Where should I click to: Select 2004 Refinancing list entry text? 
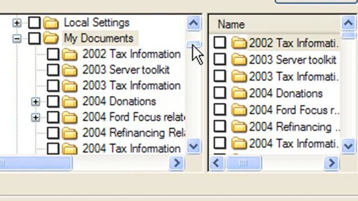tap(295, 127)
